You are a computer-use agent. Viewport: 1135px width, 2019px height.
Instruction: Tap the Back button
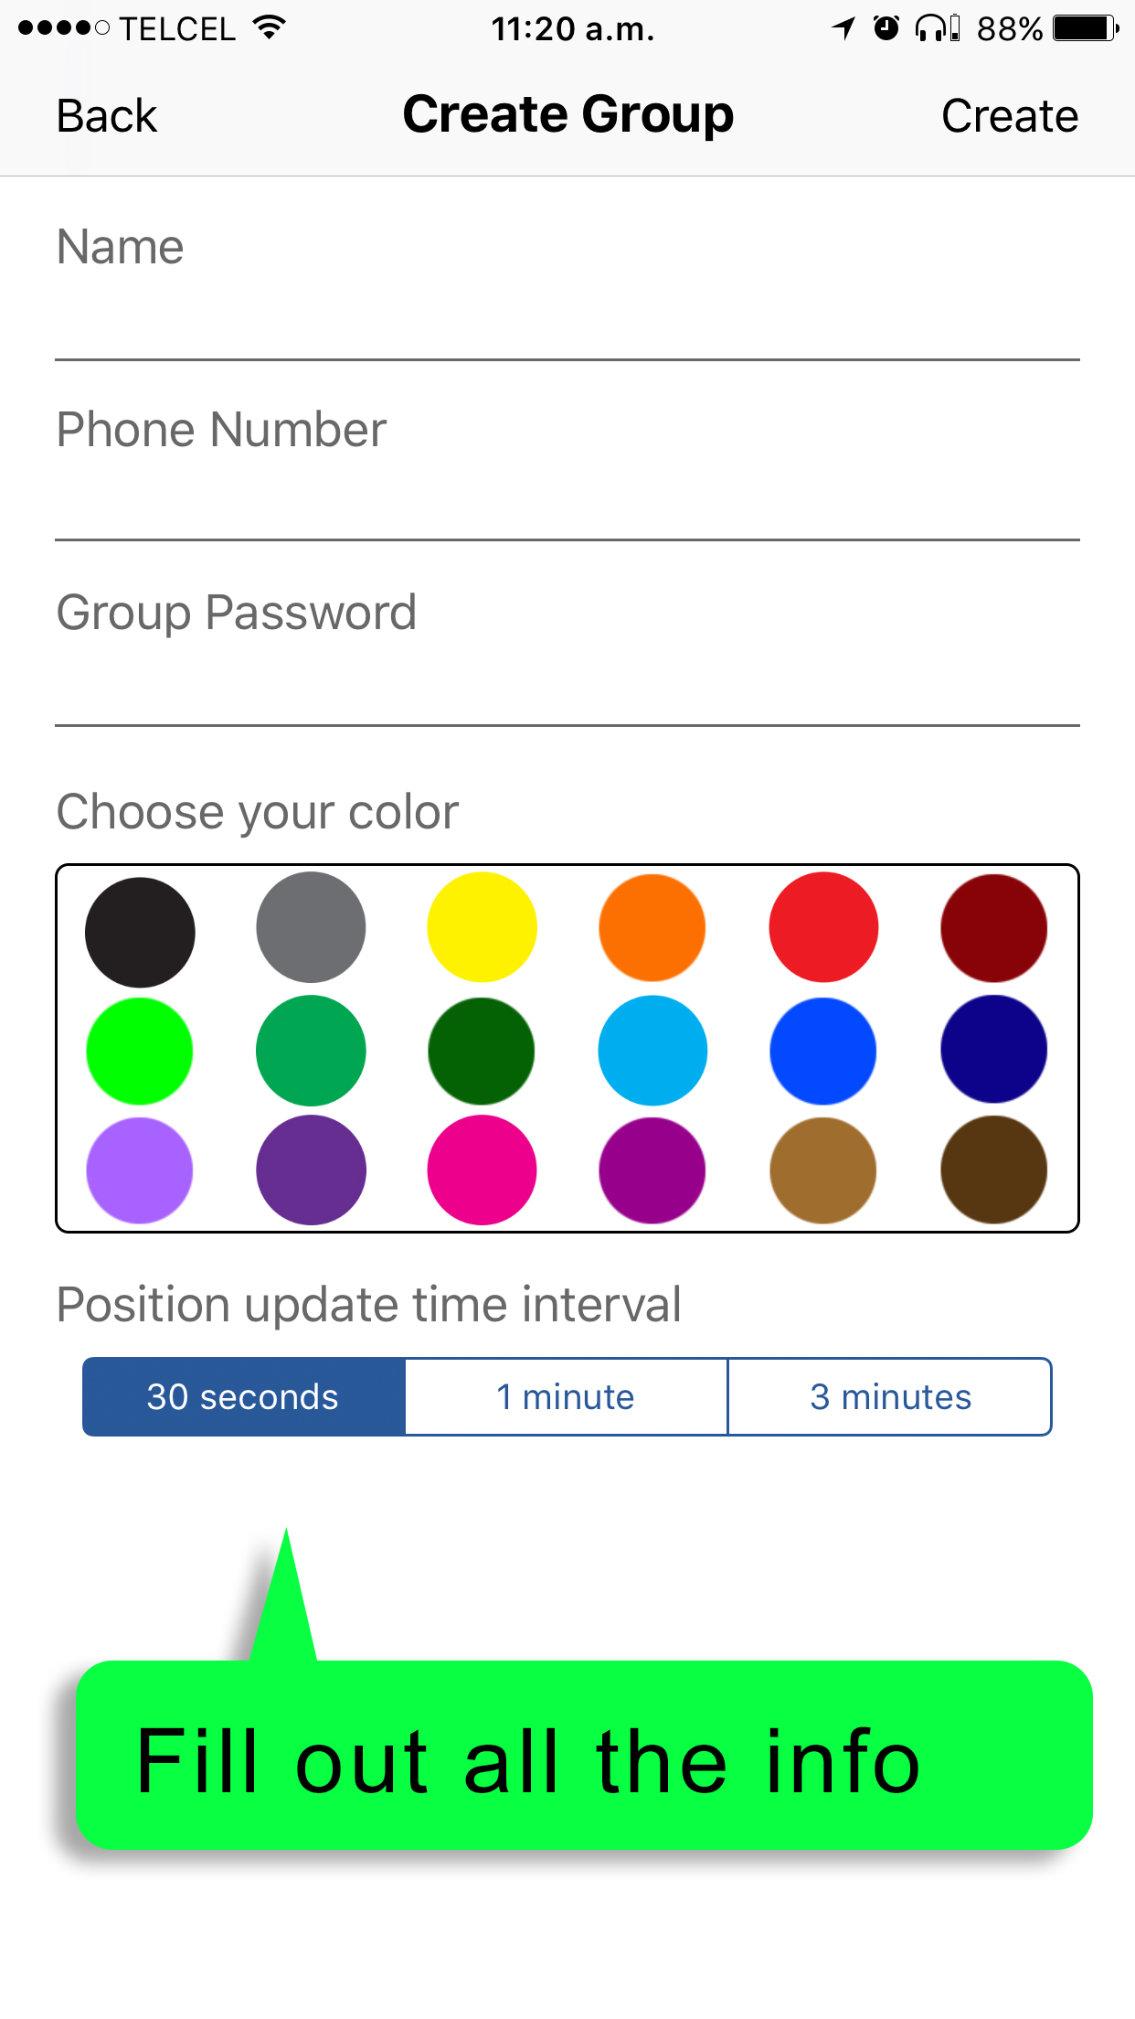click(107, 116)
